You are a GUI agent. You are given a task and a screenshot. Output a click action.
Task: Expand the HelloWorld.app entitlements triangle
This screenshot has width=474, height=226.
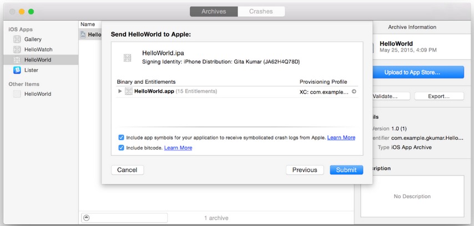pyautogui.click(x=120, y=91)
